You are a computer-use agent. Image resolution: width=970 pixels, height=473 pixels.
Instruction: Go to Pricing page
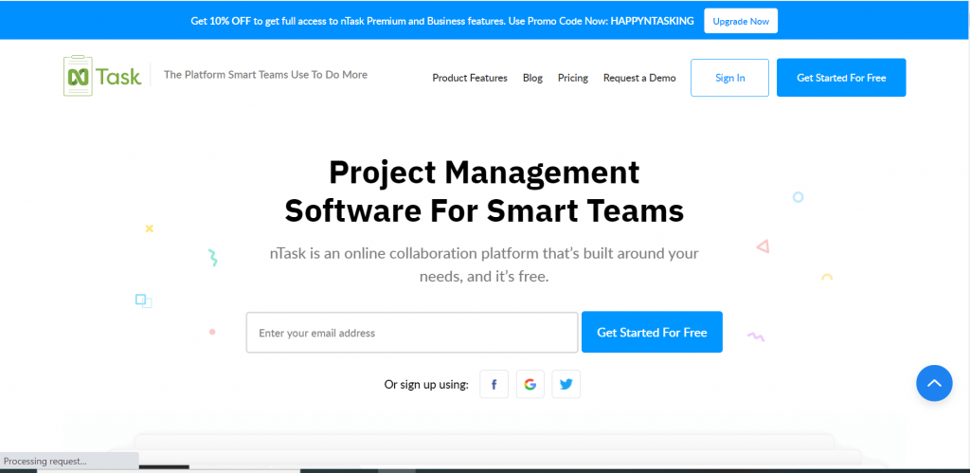point(573,78)
